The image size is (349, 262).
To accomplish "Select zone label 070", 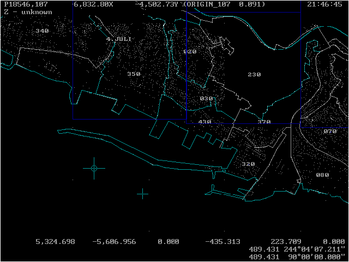I will (x=330, y=132).
